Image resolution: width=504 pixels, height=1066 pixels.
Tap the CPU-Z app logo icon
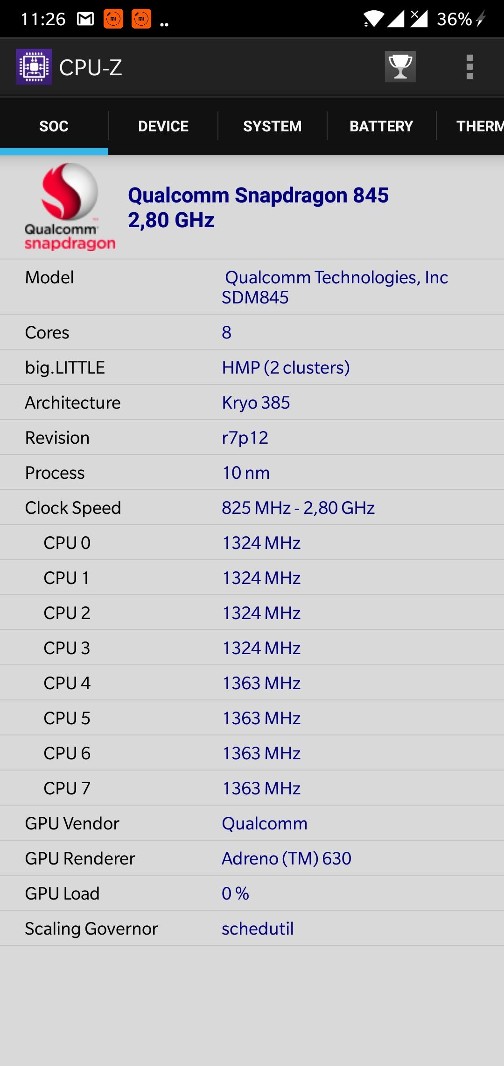pyautogui.click(x=34, y=67)
